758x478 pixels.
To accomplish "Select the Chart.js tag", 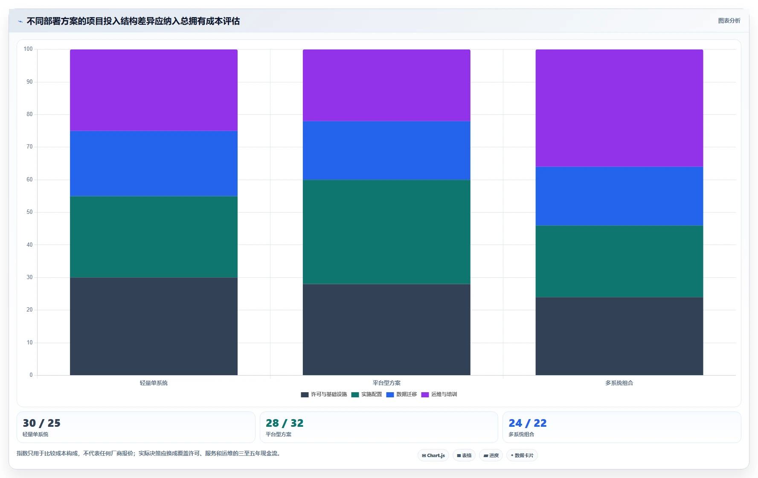I will (x=433, y=455).
